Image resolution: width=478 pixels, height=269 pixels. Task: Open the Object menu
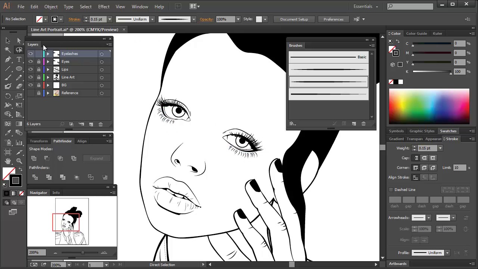[51, 7]
